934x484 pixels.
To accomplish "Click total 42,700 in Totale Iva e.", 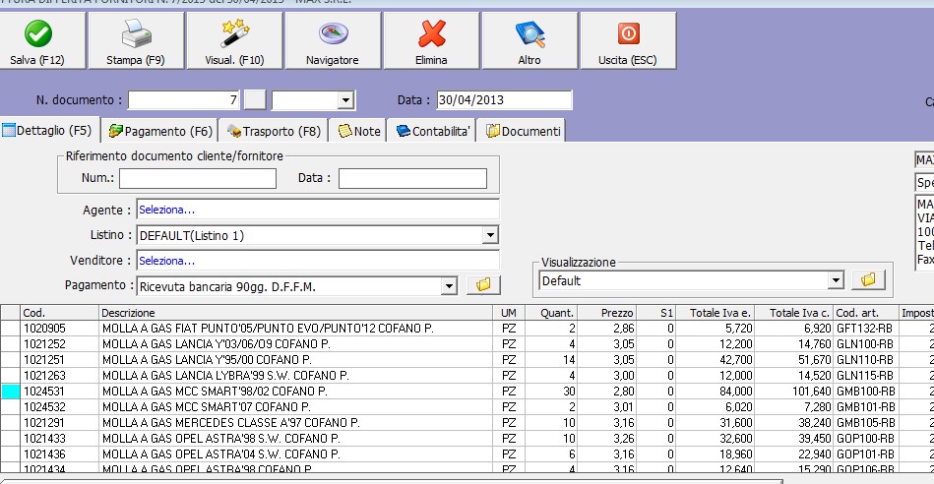I will [x=736, y=360].
